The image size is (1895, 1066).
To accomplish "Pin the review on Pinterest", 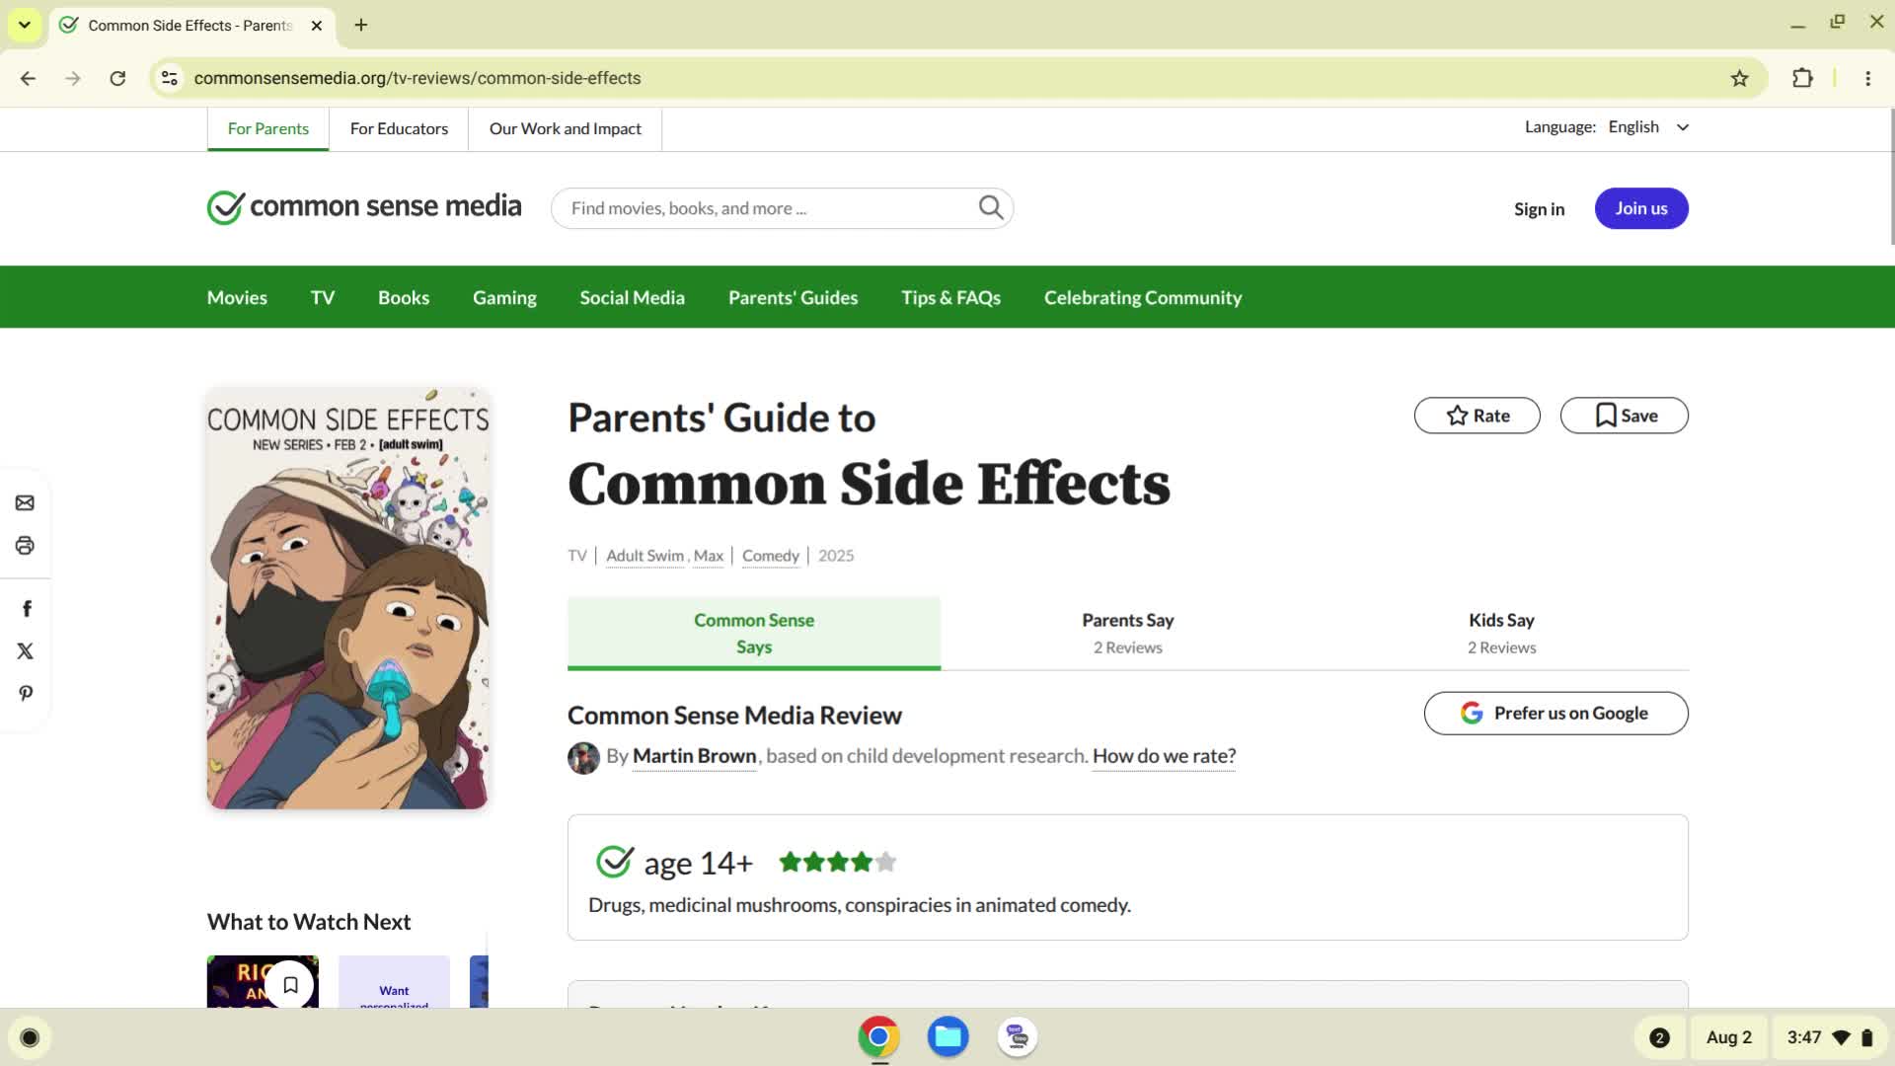I will [x=26, y=694].
